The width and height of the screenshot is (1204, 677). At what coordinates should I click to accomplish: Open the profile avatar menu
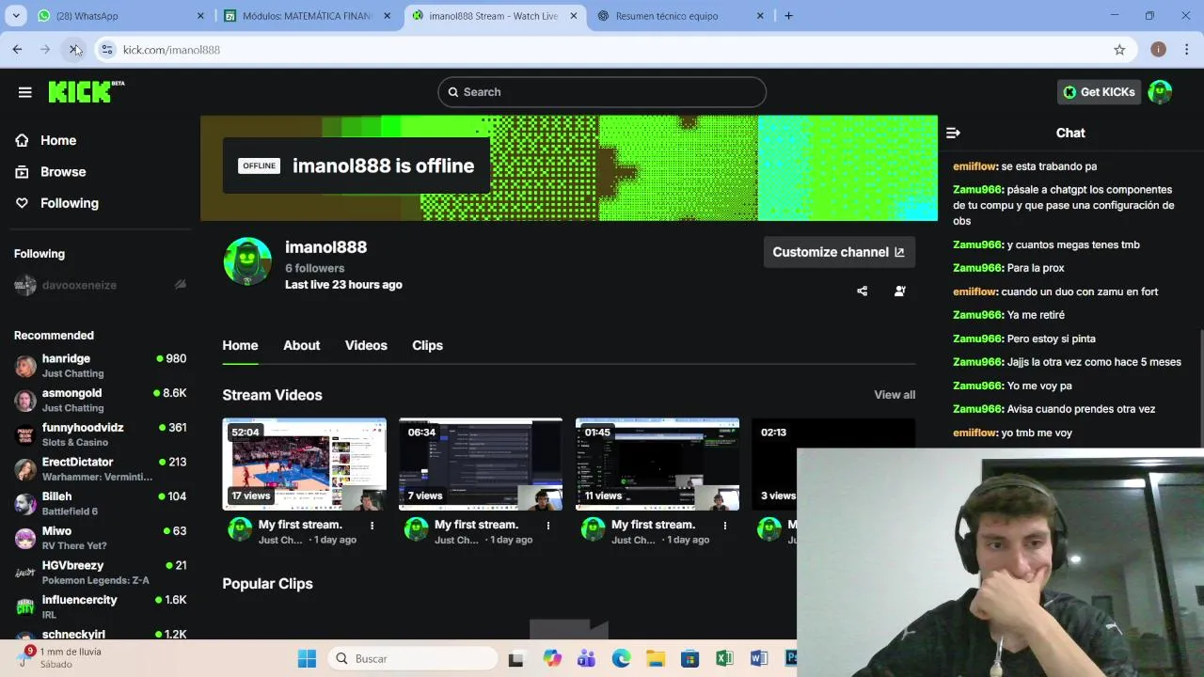(1160, 92)
